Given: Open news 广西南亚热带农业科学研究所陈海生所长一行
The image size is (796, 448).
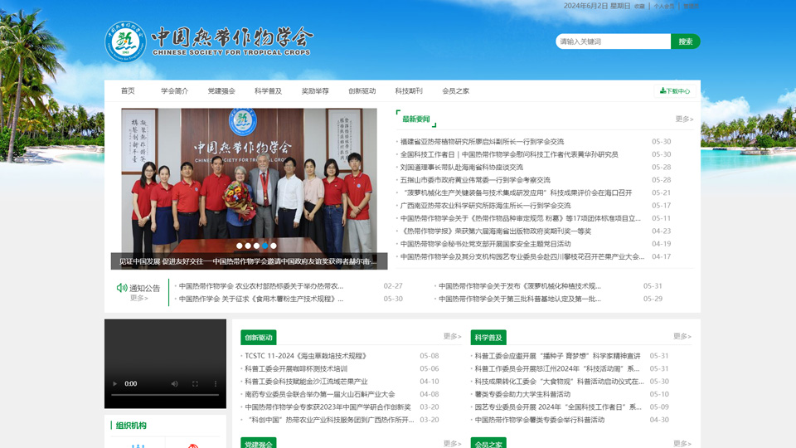Looking at the screenshot, I should pyautogui.click(x=485, y=205).
